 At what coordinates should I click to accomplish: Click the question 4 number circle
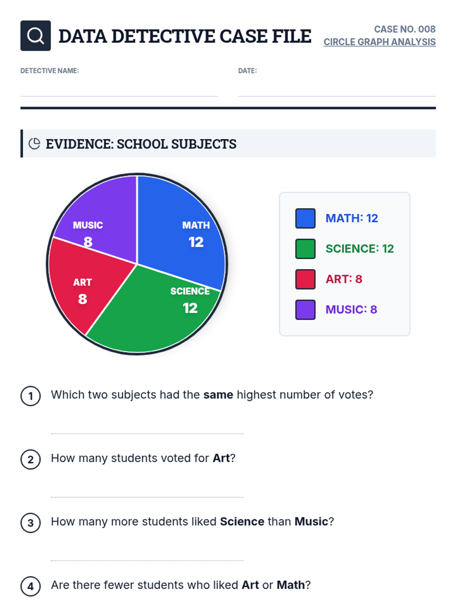(30, 586)
